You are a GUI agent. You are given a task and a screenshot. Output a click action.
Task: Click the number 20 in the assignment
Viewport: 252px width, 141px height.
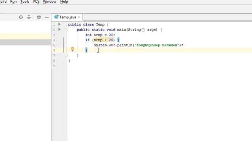pos(111,35)
